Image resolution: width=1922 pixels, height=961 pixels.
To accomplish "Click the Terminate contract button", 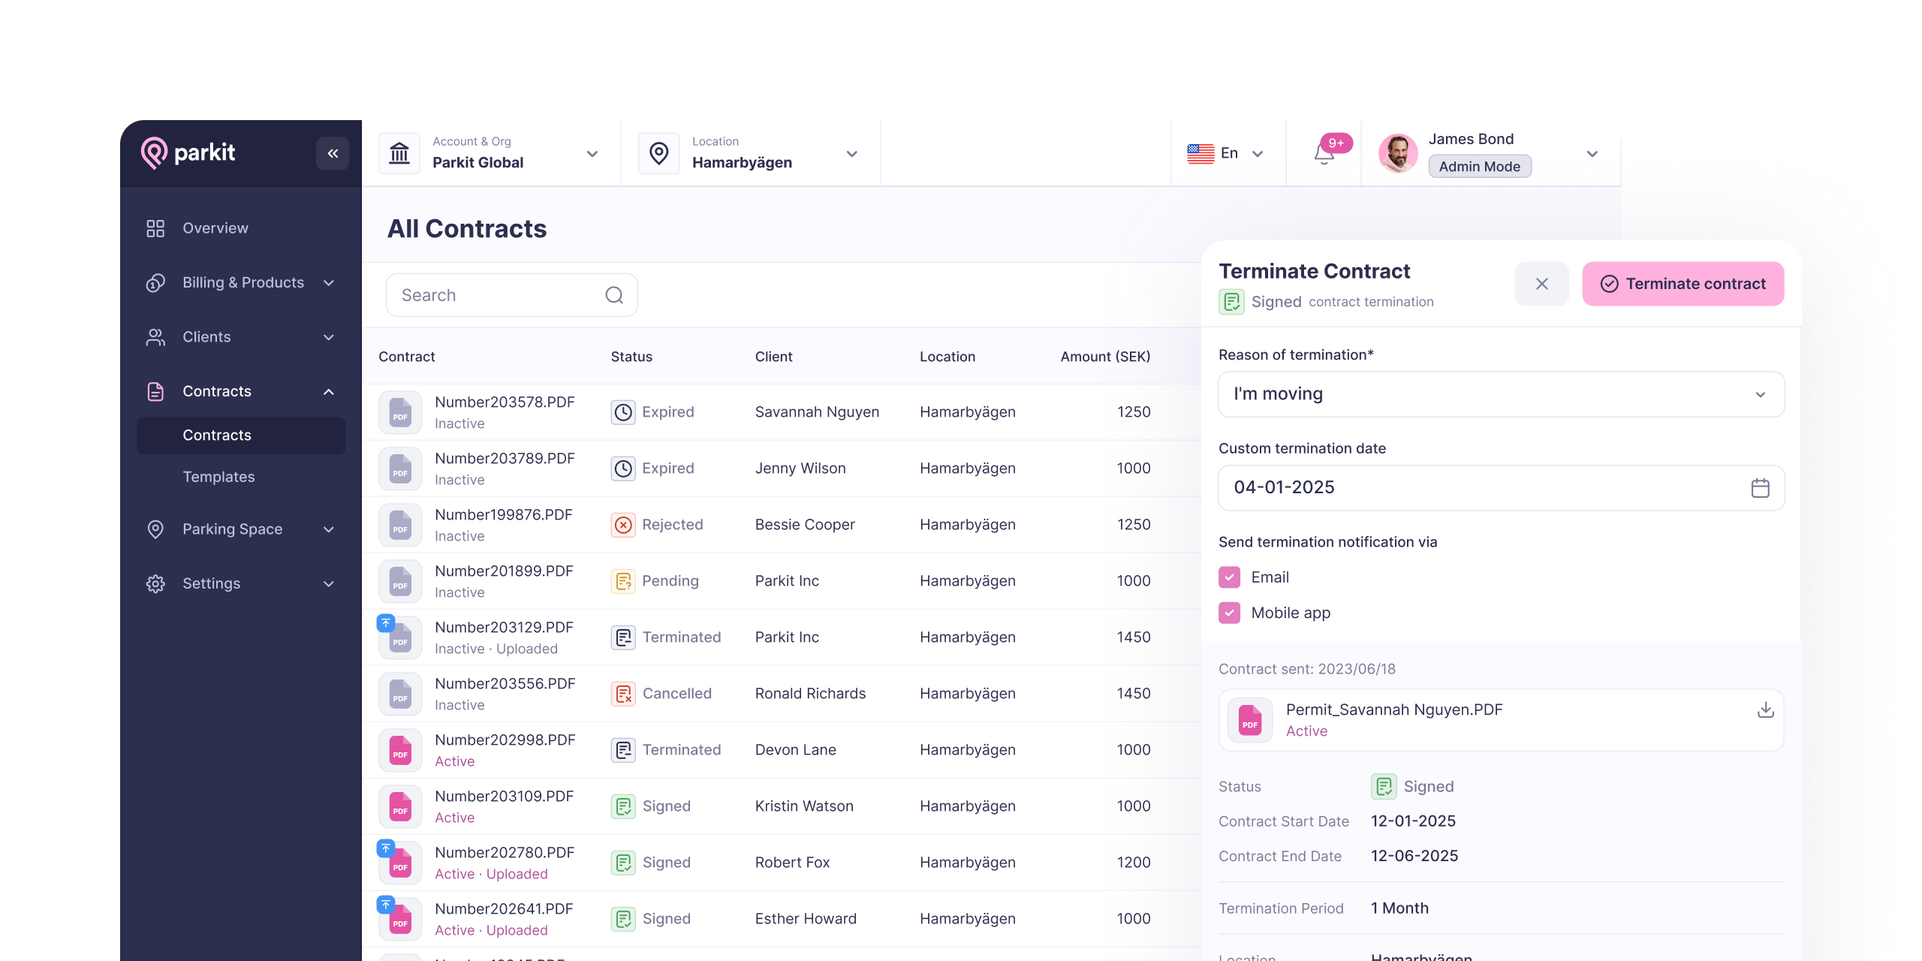I will 1683,284.
